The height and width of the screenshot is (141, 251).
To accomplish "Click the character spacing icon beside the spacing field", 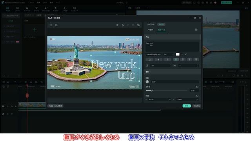I will point(175,66).
